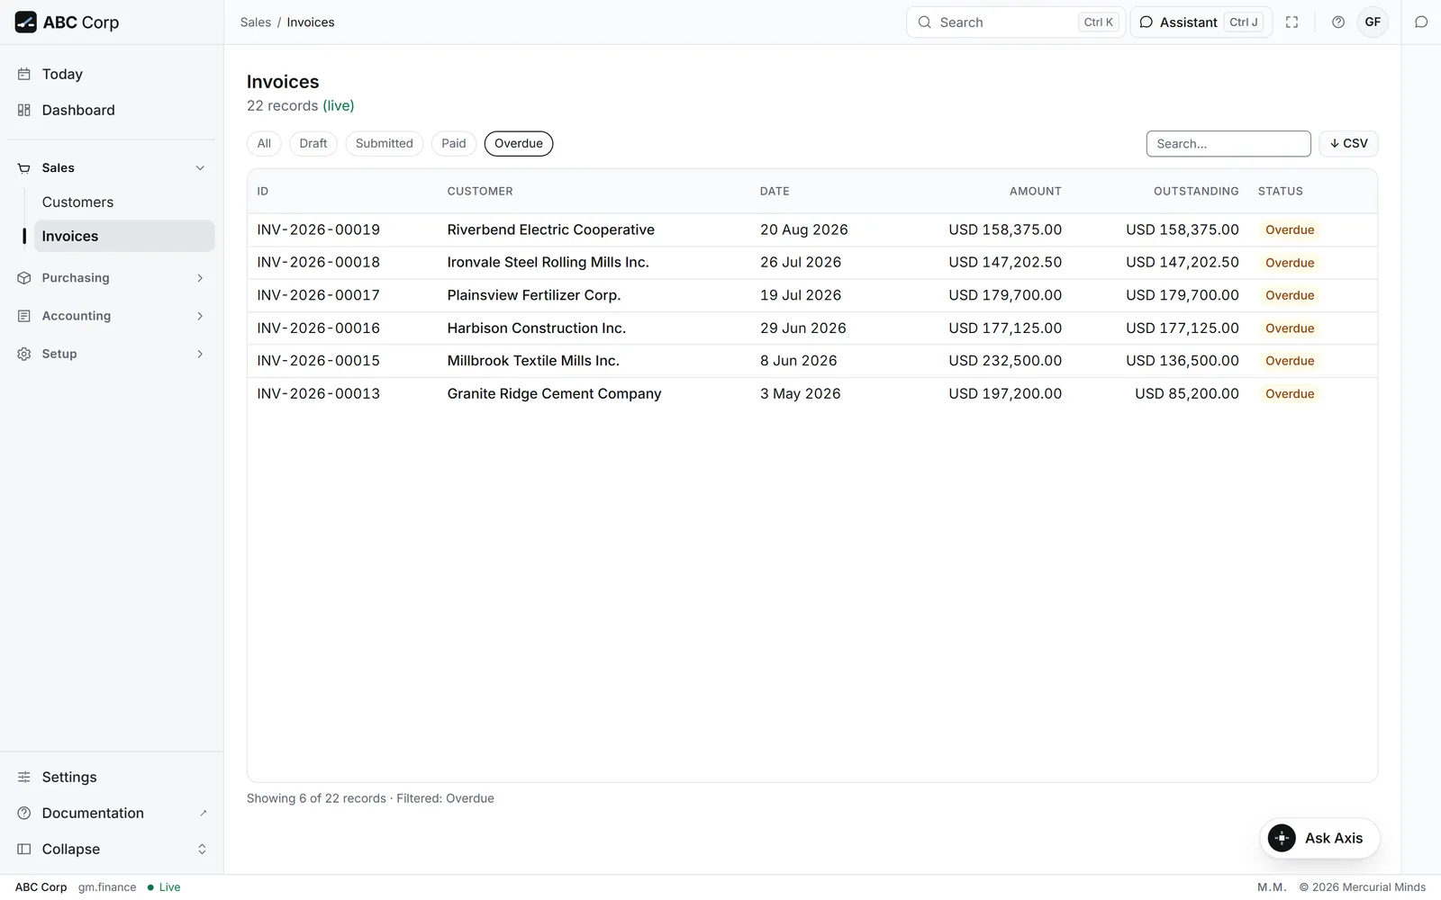
Task: Click the Documentation help icon
Action: click(x=24, y=813)
